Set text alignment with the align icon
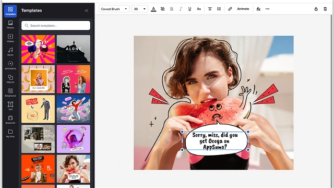Image resolution: width=334 pixels, height=188 pixels. (x=210, y=9)
